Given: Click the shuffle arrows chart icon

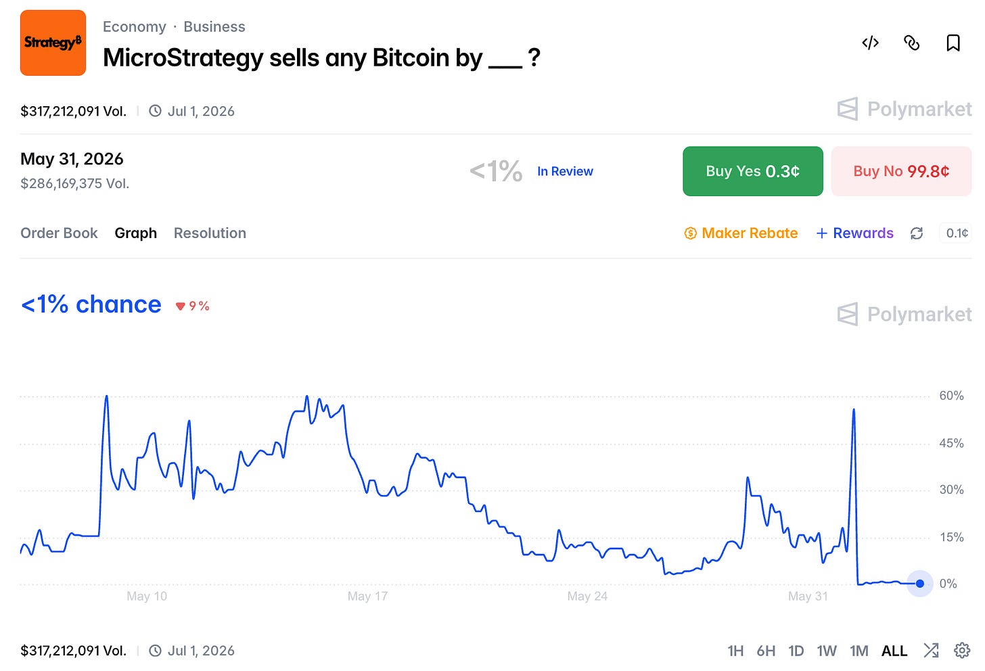Looking at the screenshot, I should click(x=931, y=651).
